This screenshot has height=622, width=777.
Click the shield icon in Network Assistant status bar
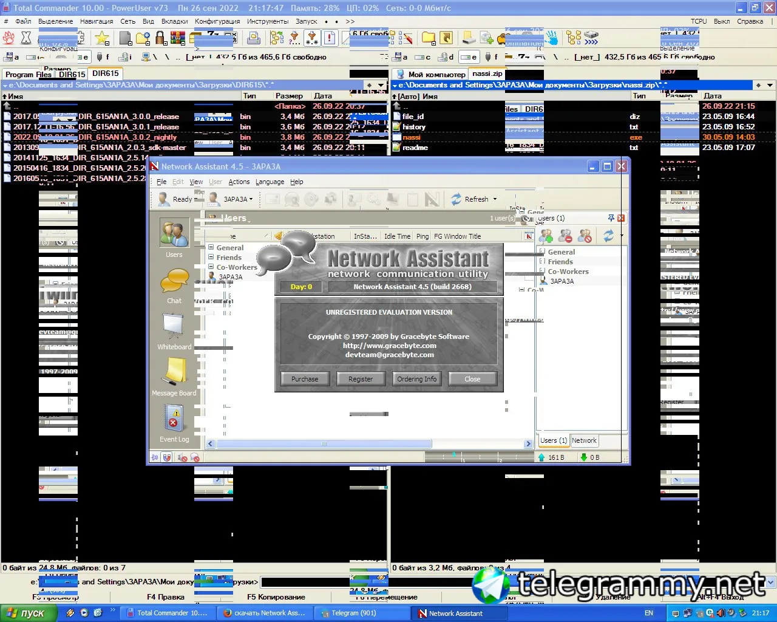(x=167, y=457)
